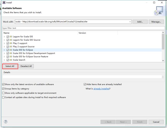Image resolution: width=167 pixels, height=128 pixels.
Task: Click the Next > button
Action: (123, 122)
